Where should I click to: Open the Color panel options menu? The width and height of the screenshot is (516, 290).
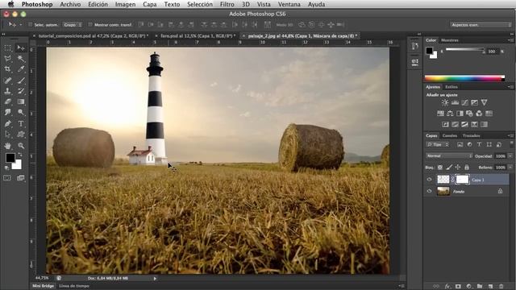510,40
